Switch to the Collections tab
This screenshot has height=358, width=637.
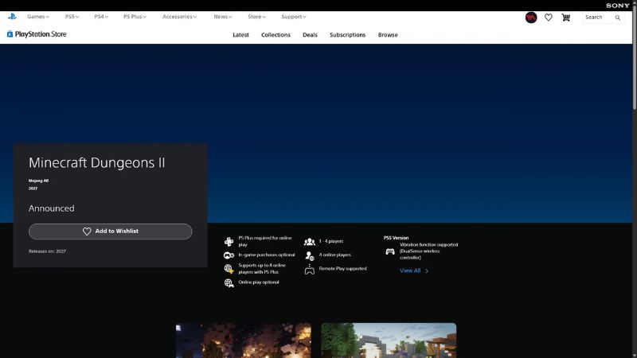(276, 35)
